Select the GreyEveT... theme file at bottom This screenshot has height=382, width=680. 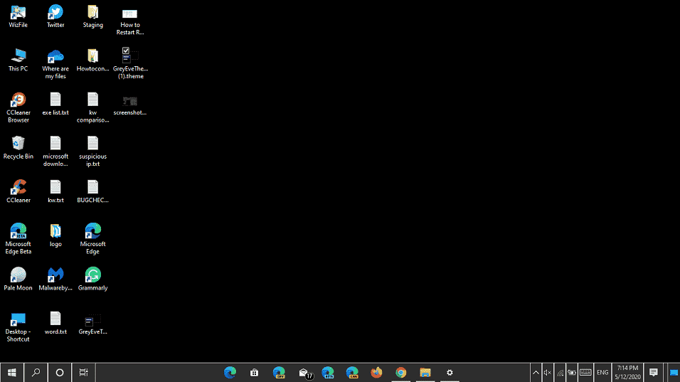92,324
